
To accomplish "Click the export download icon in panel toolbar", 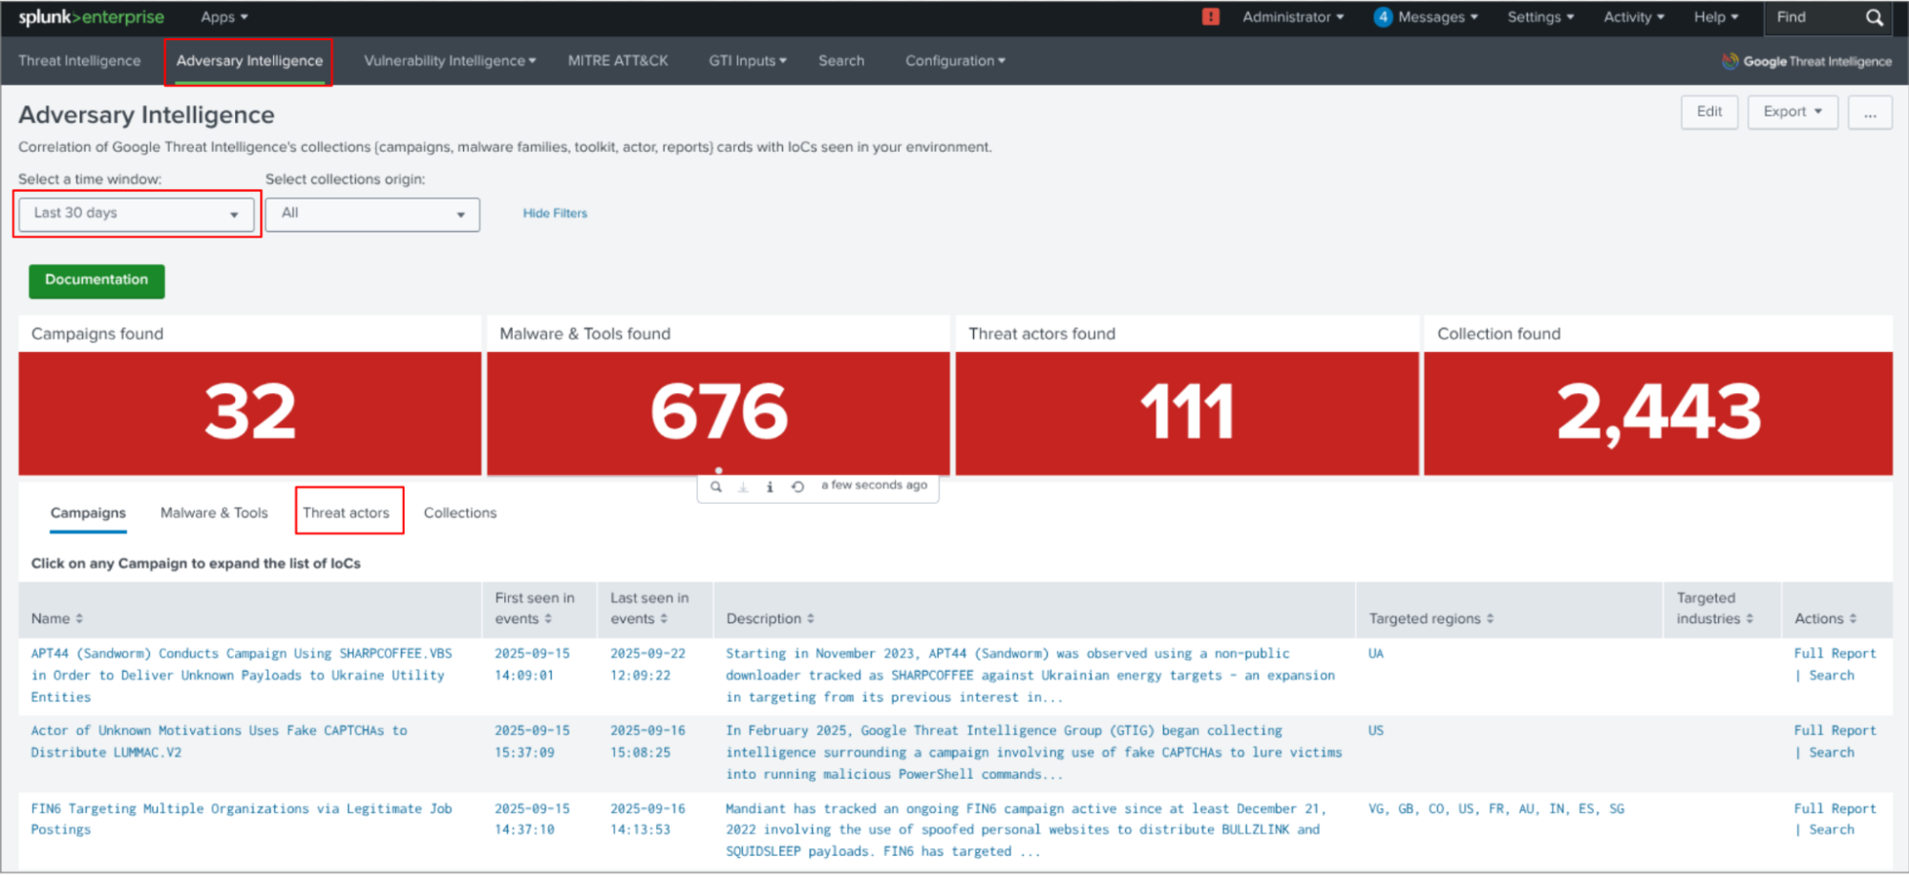I will coord(743,487).
